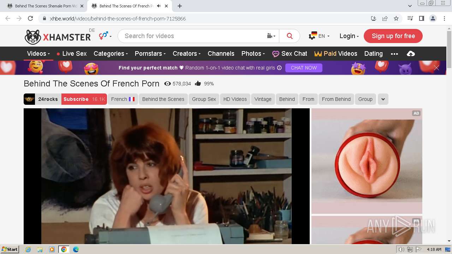Open File Explorer from taskbar
This screenshot has width=452, height=254.
click(40, 249)
